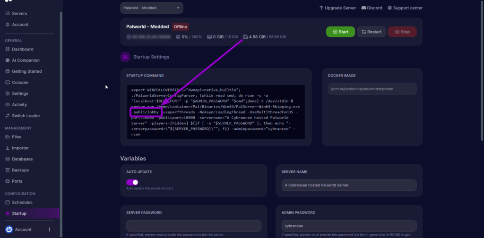The height and width of the screenshot is (238, 484).
Task: Click the Server Password input field
Action: [x=193, y=226]
